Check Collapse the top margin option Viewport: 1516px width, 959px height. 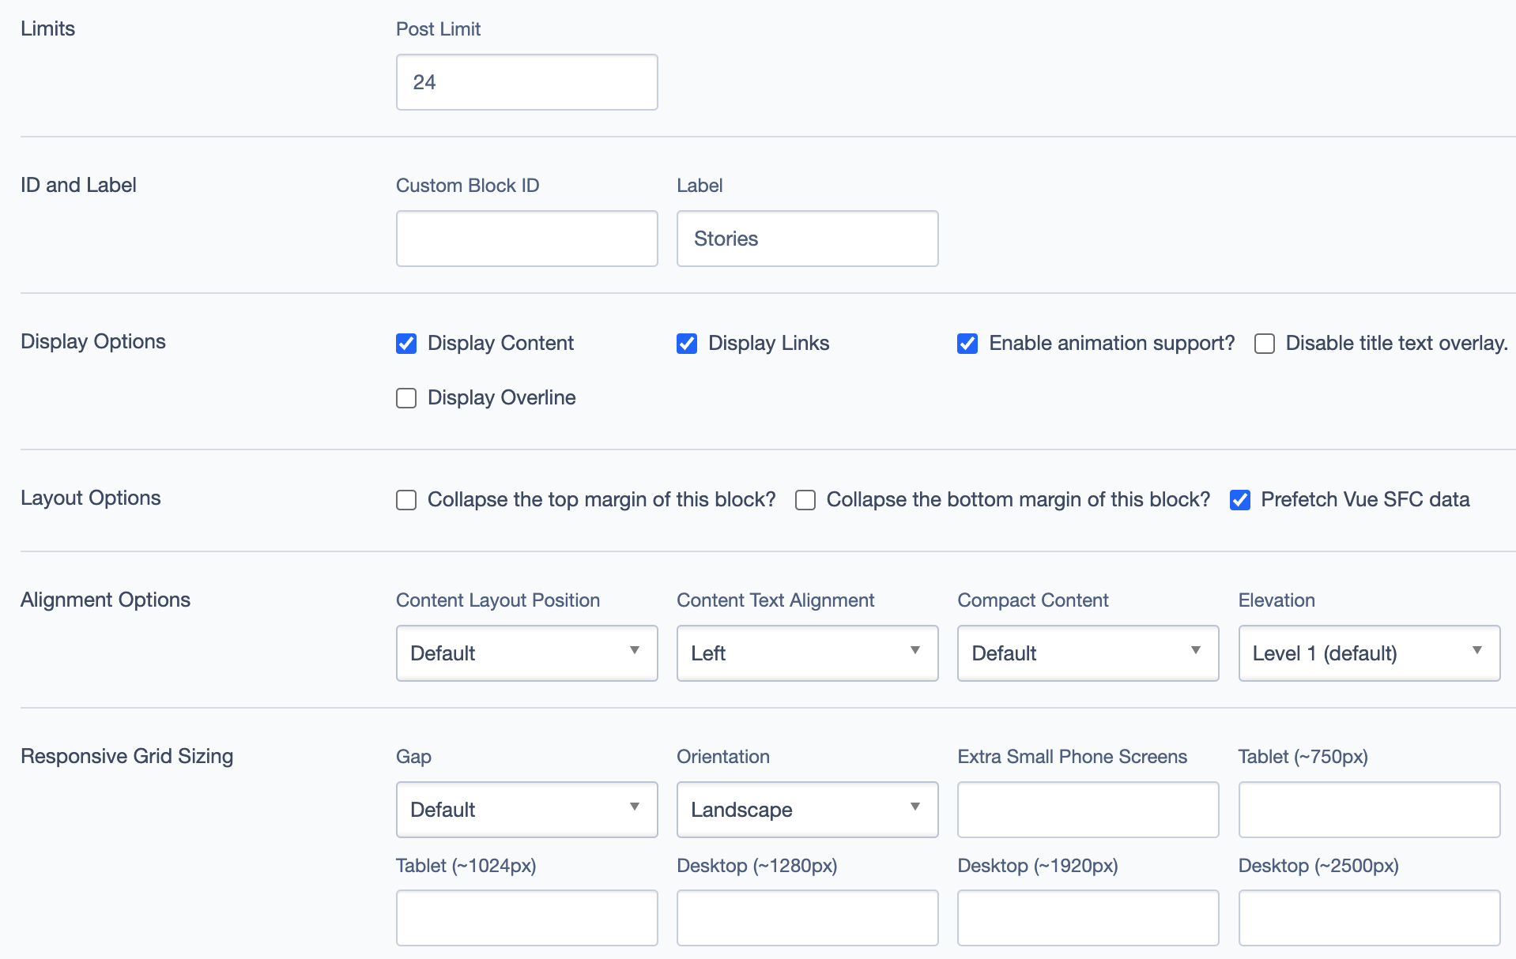tap(406, 500)
